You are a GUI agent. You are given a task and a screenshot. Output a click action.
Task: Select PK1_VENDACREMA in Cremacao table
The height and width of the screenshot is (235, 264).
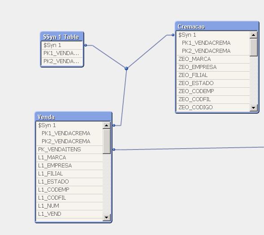pos(213,43)
